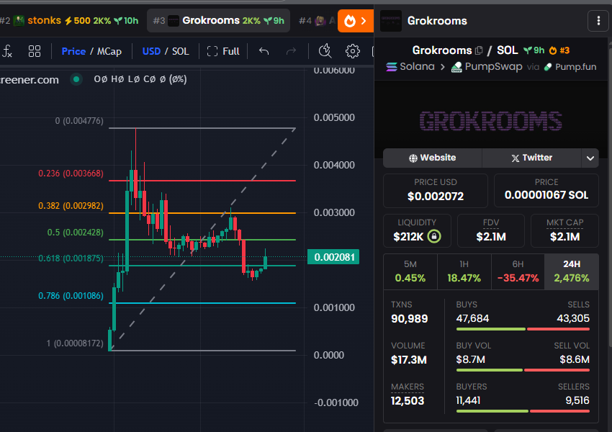This screenshot has height=432, width=612.
Task: Click the PumpSwap DEX link
Action: 487,67
